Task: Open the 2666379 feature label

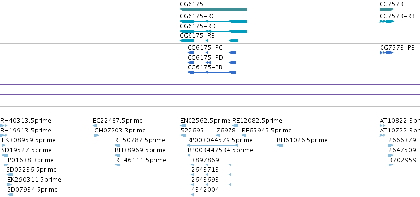Action: click(x=402, y=140)
